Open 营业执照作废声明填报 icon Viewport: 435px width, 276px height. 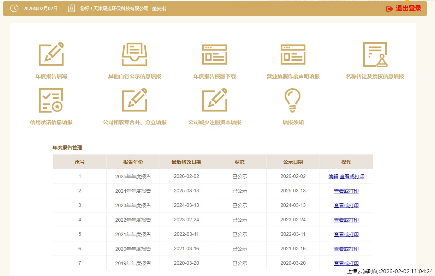click(x=293, y=54)
